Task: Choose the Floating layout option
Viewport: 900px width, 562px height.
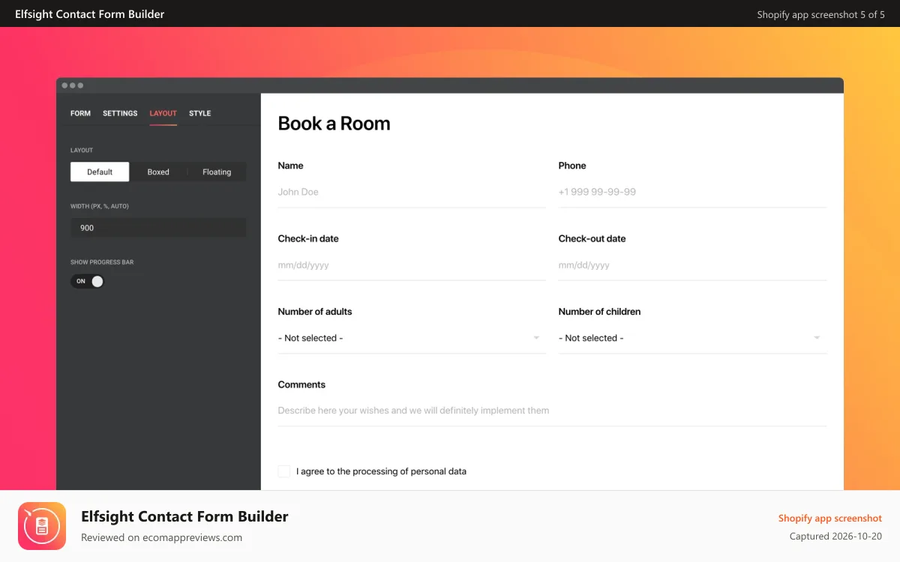Action: point(217,172)
